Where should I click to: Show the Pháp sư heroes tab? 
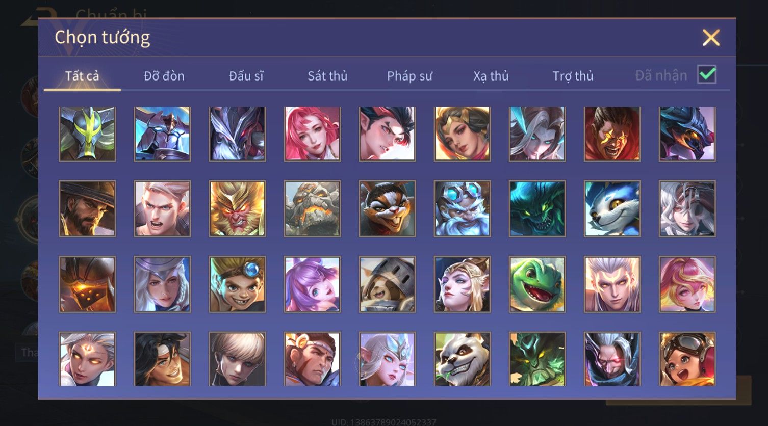pyautogui.click(x=409, y=76)
